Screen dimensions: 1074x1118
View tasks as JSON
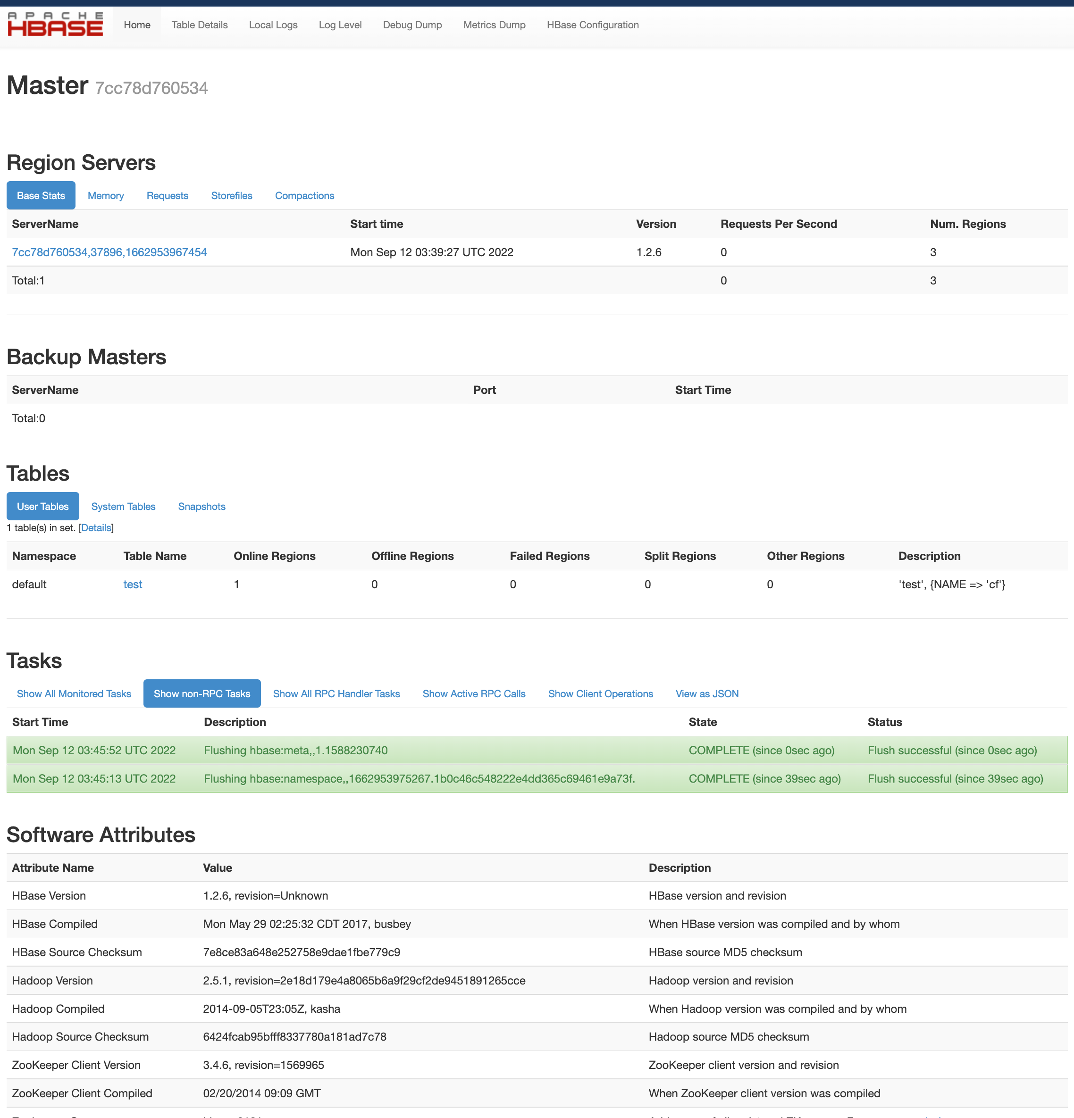click(706, 693)
